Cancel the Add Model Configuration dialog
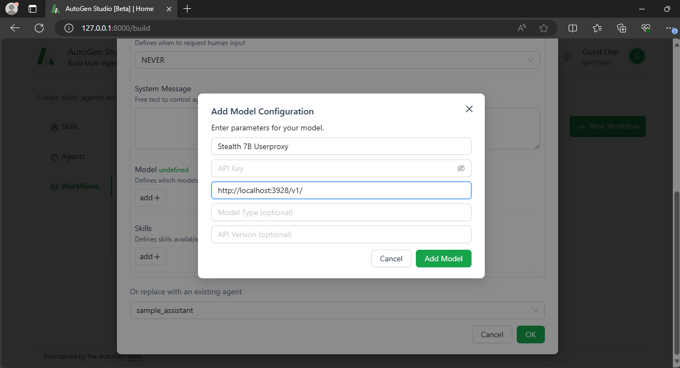 [391, 259]
